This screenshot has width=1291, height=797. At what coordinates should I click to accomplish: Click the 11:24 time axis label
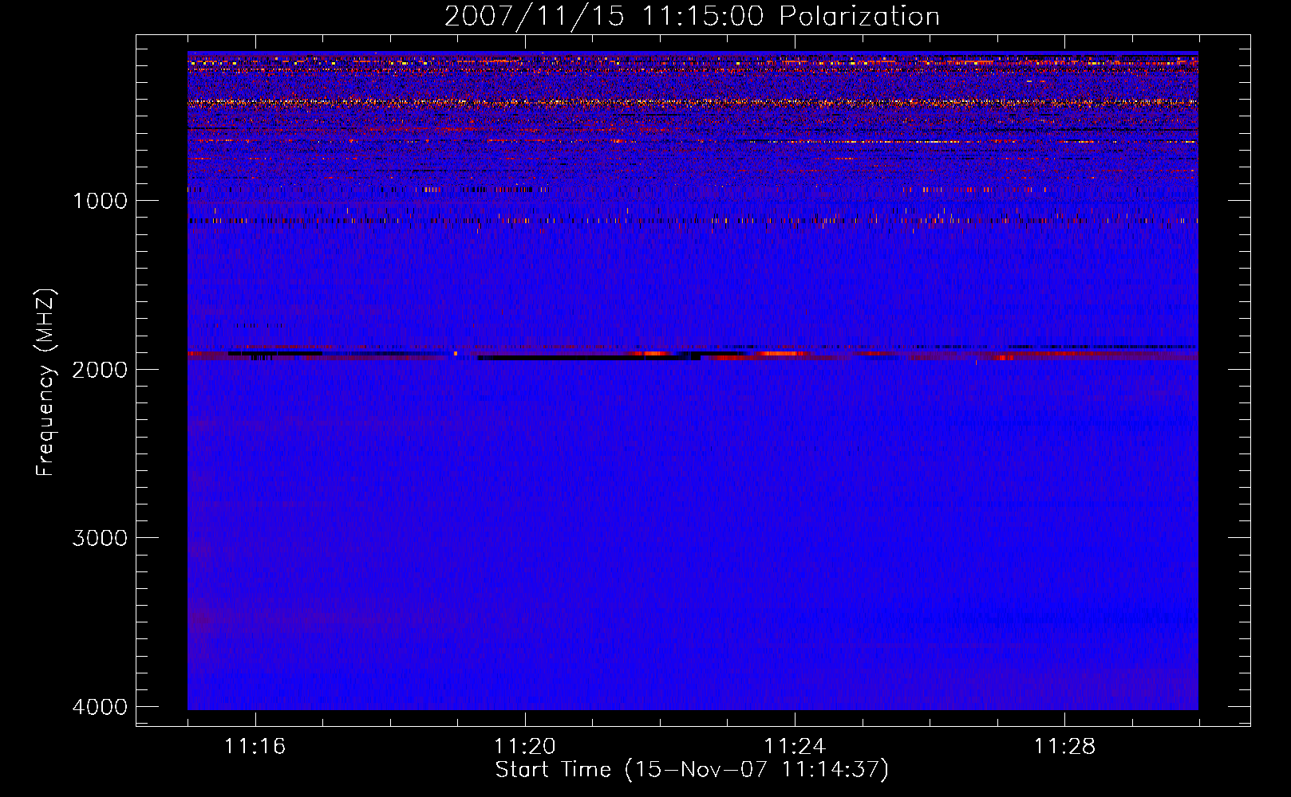tap(795, 747)
